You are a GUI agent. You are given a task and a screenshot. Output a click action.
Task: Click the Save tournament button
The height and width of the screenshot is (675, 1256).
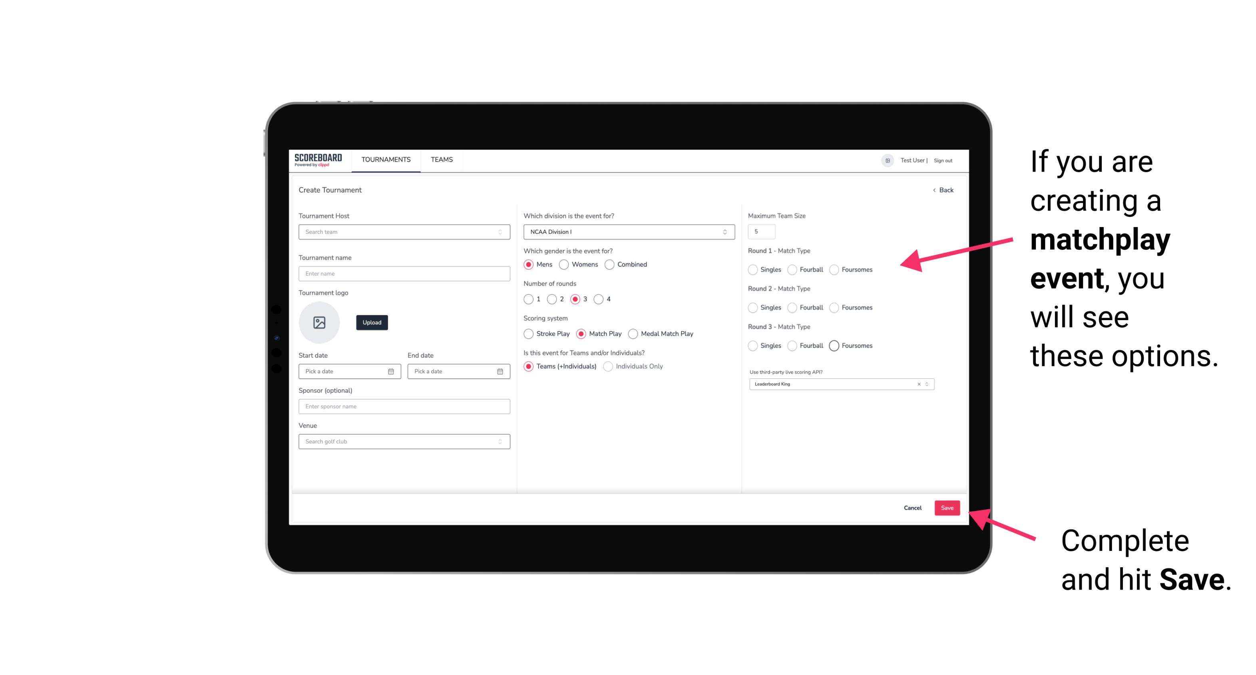pos(947,508)
